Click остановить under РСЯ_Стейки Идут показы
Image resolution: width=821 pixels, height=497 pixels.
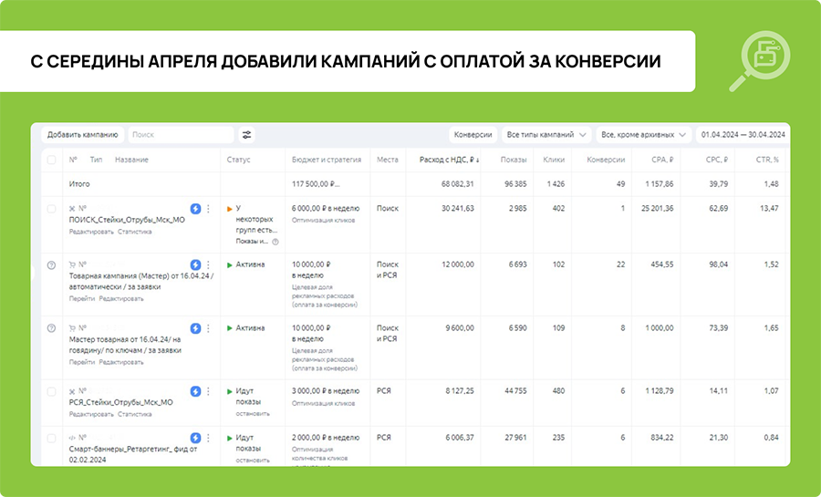253,414
